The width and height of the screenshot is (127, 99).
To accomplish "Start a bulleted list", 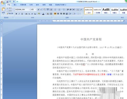I will pyautogui.click(x=56, y=10).
